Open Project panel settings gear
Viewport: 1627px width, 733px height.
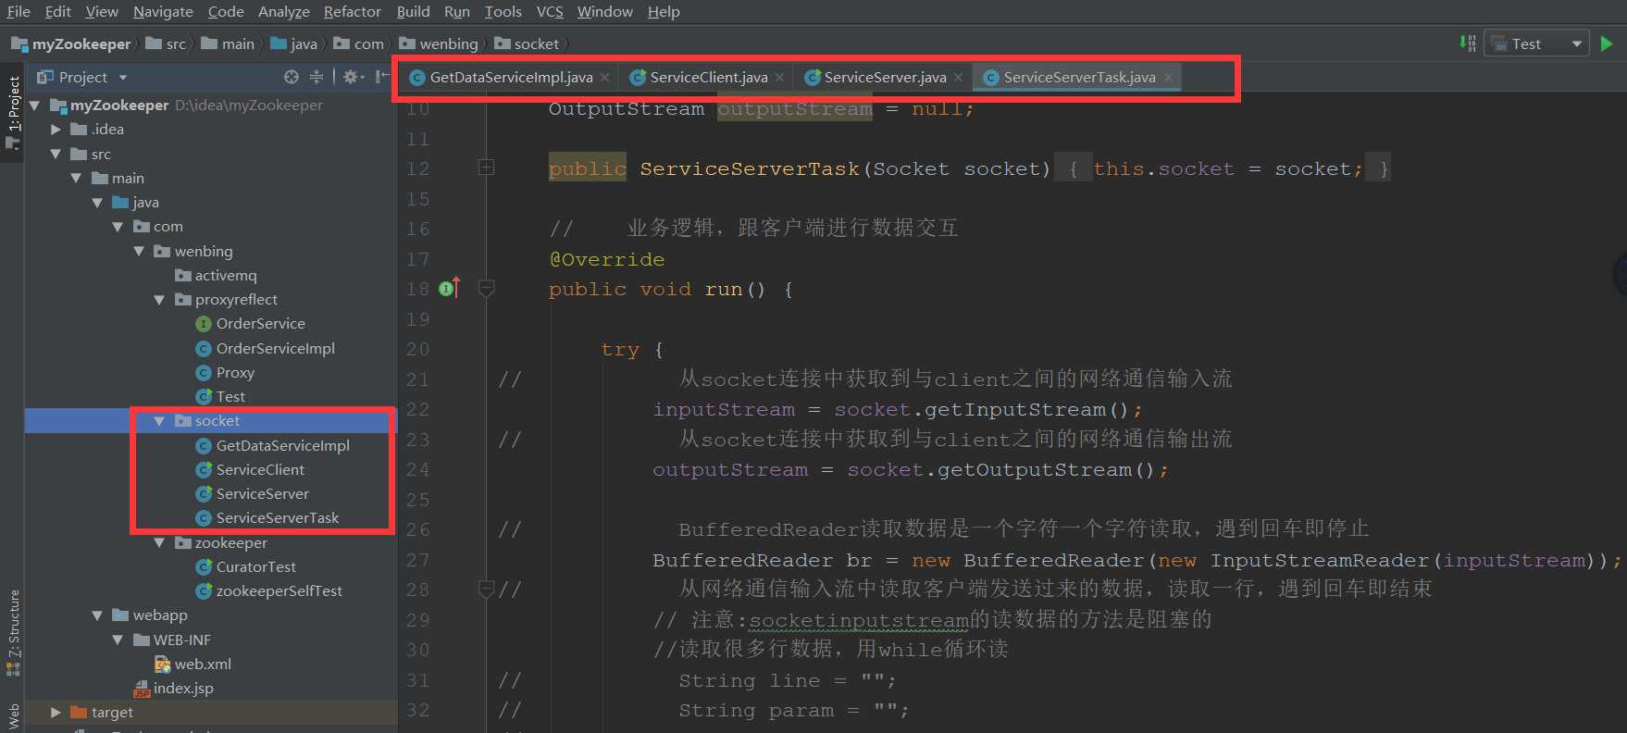point(353,77)
